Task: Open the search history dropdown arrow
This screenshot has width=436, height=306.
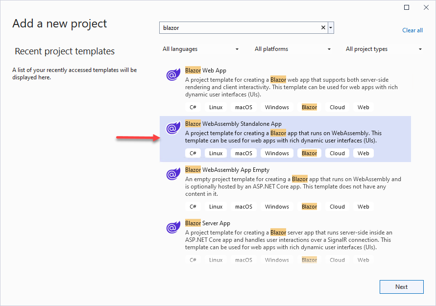Action: 331,28
